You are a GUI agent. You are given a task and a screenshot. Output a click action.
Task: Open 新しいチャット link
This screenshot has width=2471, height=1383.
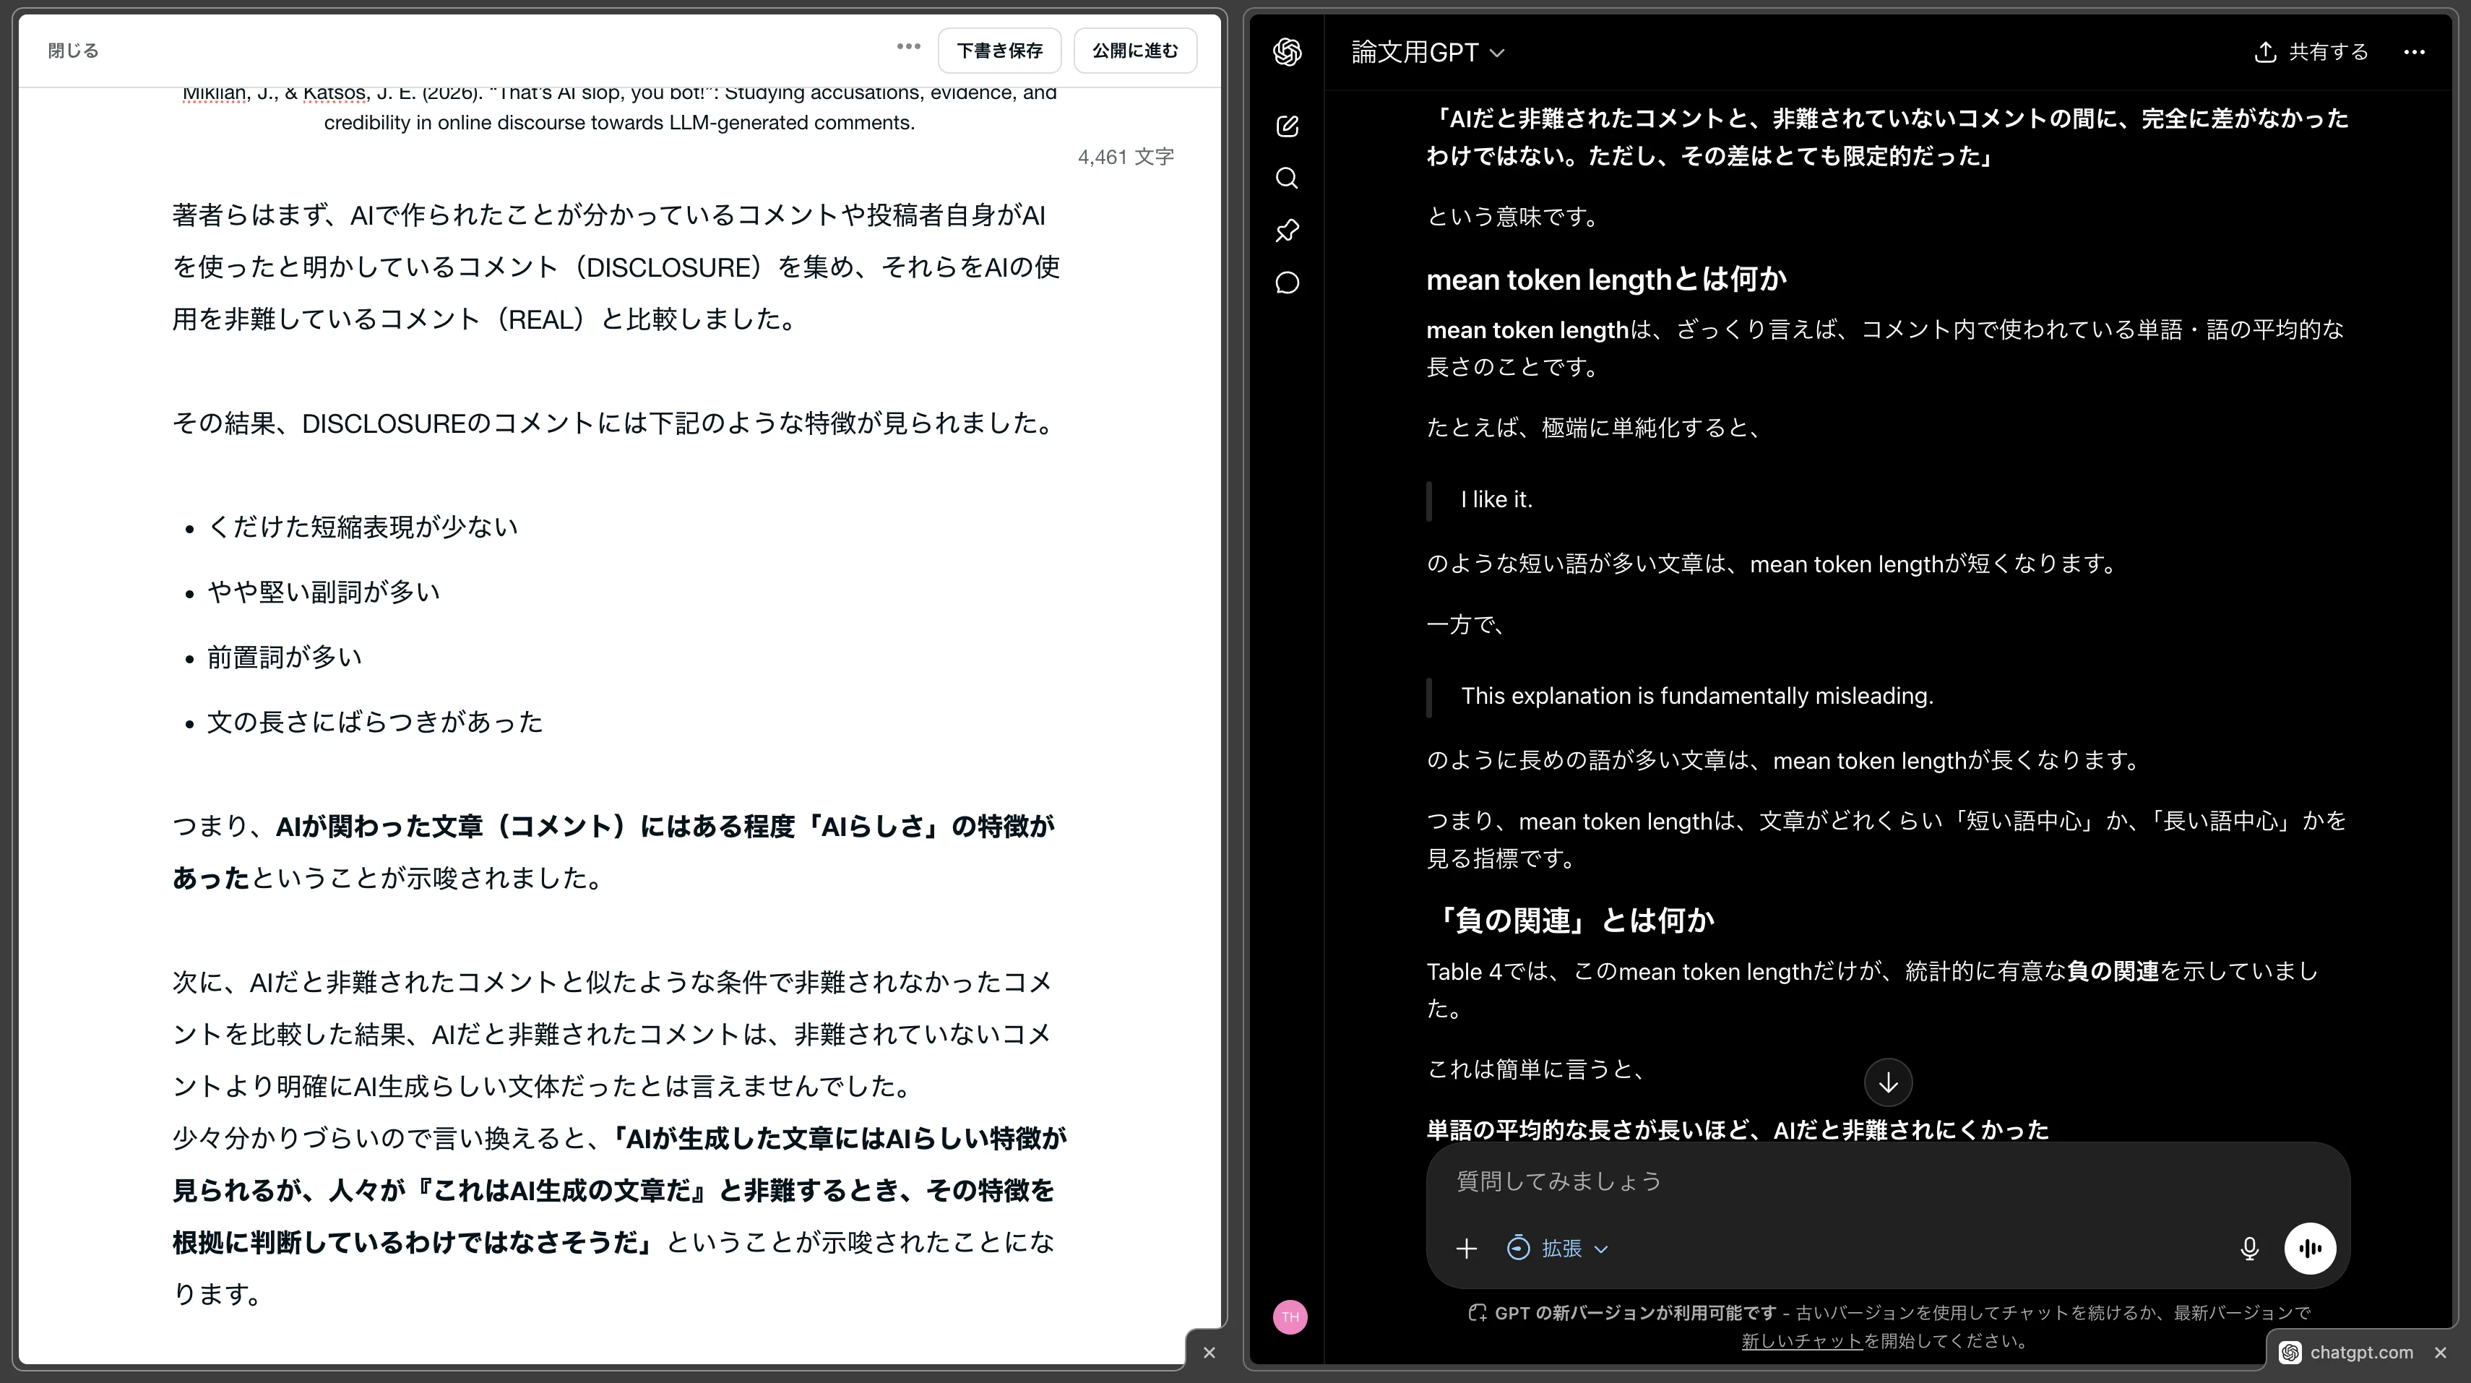pyautogui.click(x=1801, y=1341)
